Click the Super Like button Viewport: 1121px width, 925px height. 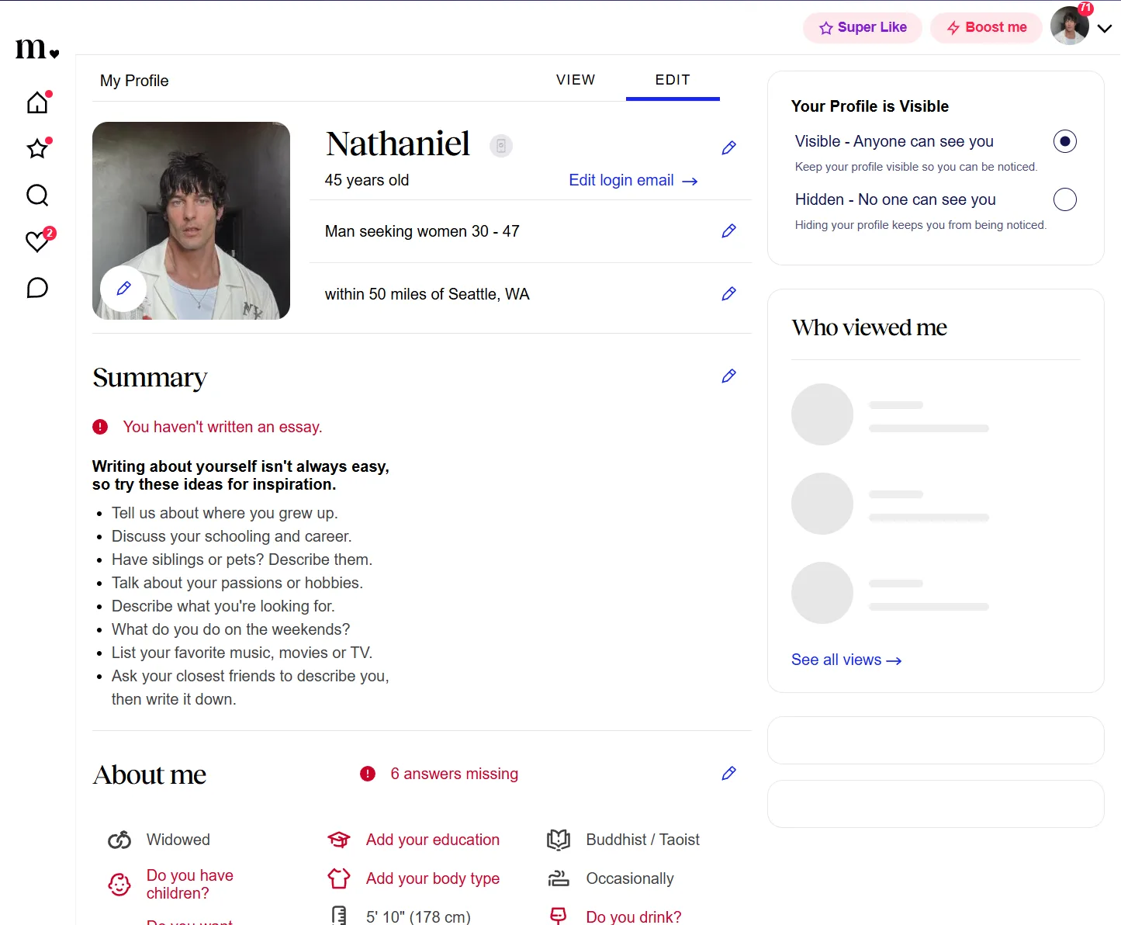click(x=863, y=28)
